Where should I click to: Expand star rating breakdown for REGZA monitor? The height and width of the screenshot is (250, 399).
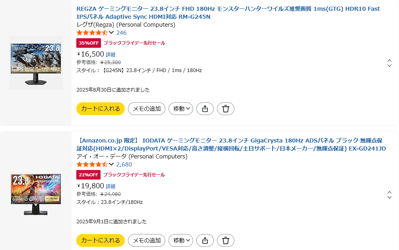pyautogui.click(x=111, y=33)
